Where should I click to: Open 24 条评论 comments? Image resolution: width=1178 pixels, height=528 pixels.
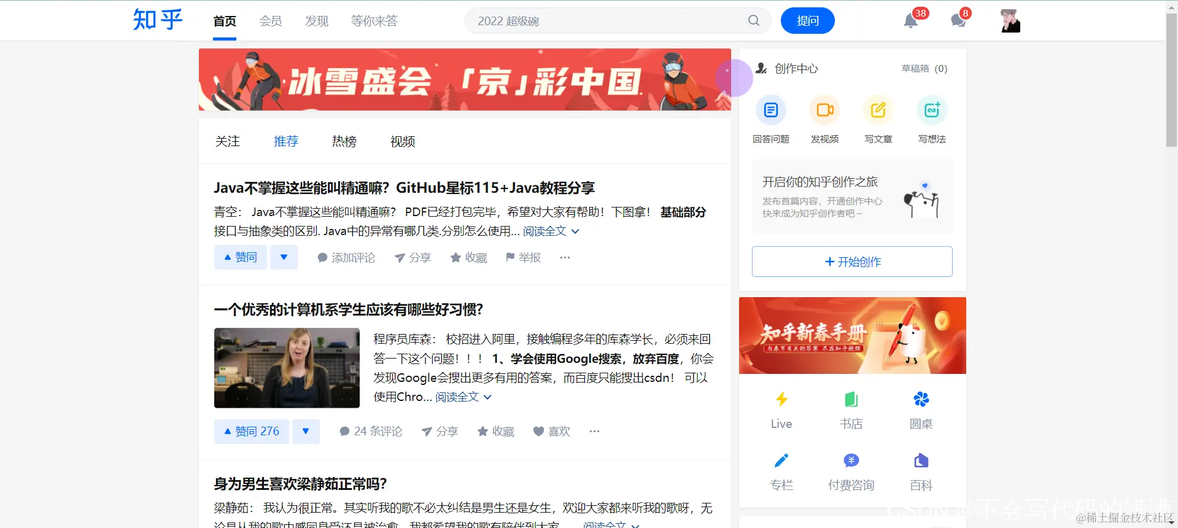[x=371, y=432]
